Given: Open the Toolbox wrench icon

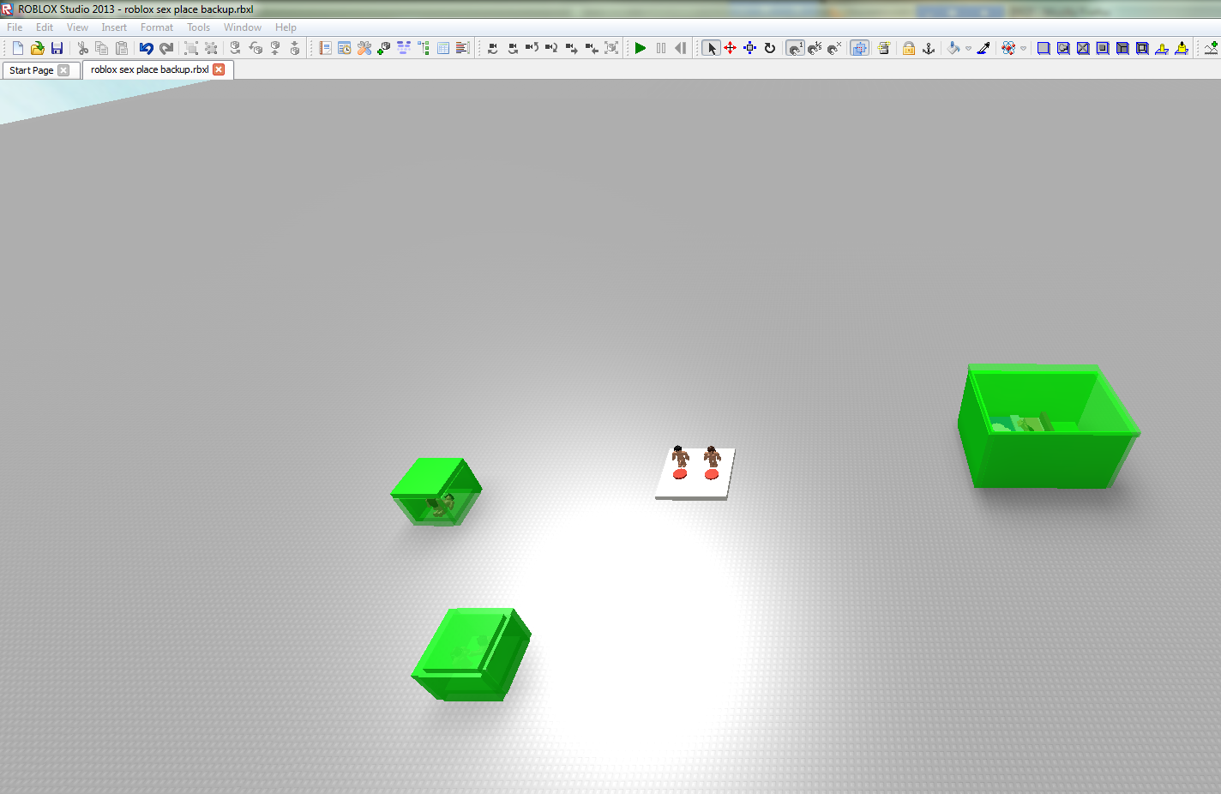Looking at the screenshot, I should click(x=364, y=48).
